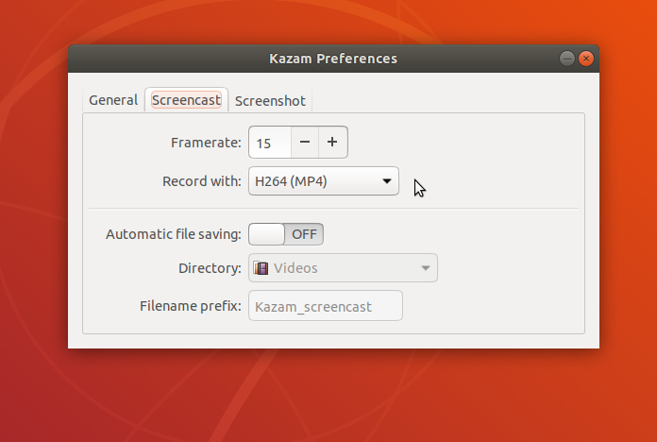Minimize the Kazam Preferences window
The height and width of the screenshot is (442, 657).
[567, 59]
